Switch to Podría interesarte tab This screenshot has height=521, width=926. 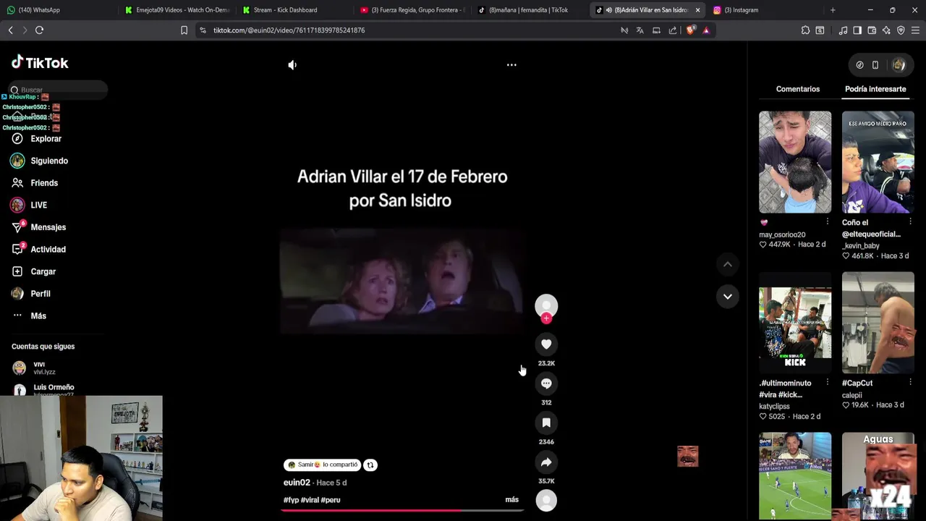pyautogui.click(x=875, y=89)
